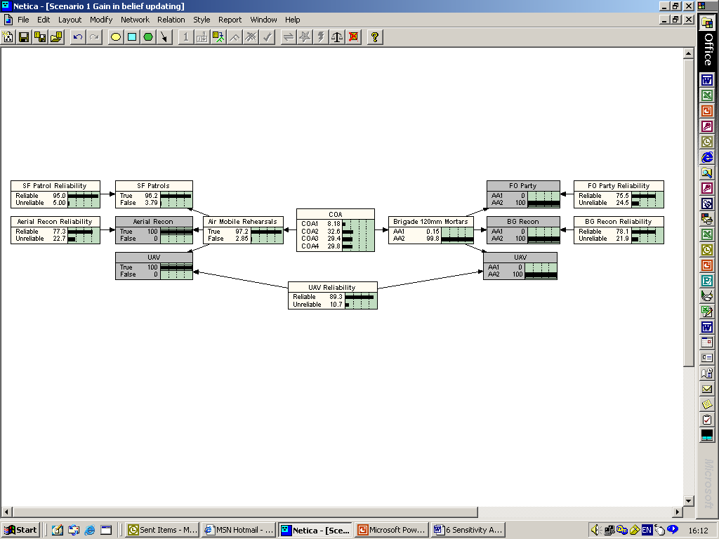Screen dimensions: 719x539
Task: Launch Internet Explorer from the Office shortcut bar
Action: [707, 157]
